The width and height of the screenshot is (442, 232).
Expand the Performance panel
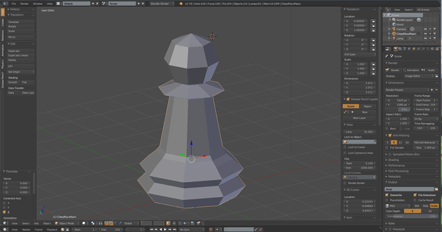pyautogui.click(x=396, y=165)
